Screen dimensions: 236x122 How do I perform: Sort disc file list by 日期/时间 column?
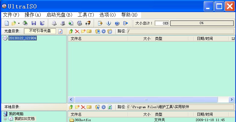coord(211,39)
